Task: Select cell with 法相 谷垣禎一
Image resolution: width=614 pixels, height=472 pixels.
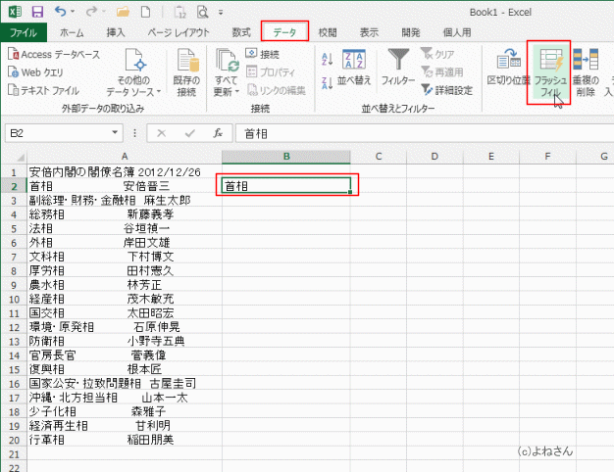Action: coord(125,228)
